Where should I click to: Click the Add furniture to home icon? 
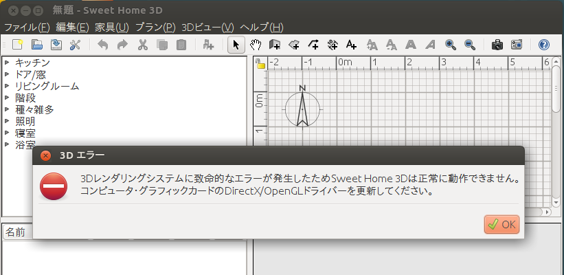point(208,45)
